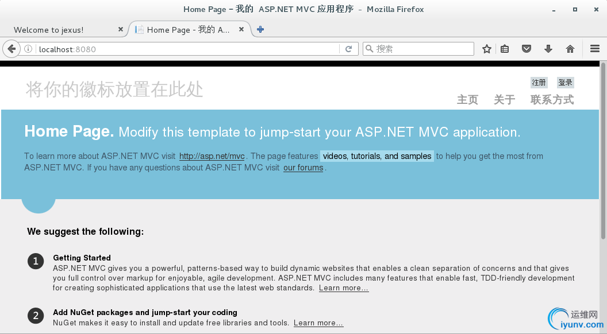
Task: Click the Getting Started heading
Action: coord(82,258)
